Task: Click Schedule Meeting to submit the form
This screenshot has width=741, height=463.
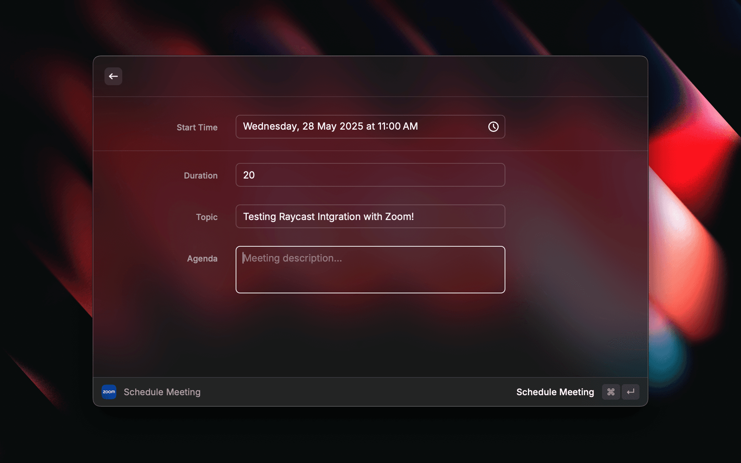Action: [x=555, y=392]
